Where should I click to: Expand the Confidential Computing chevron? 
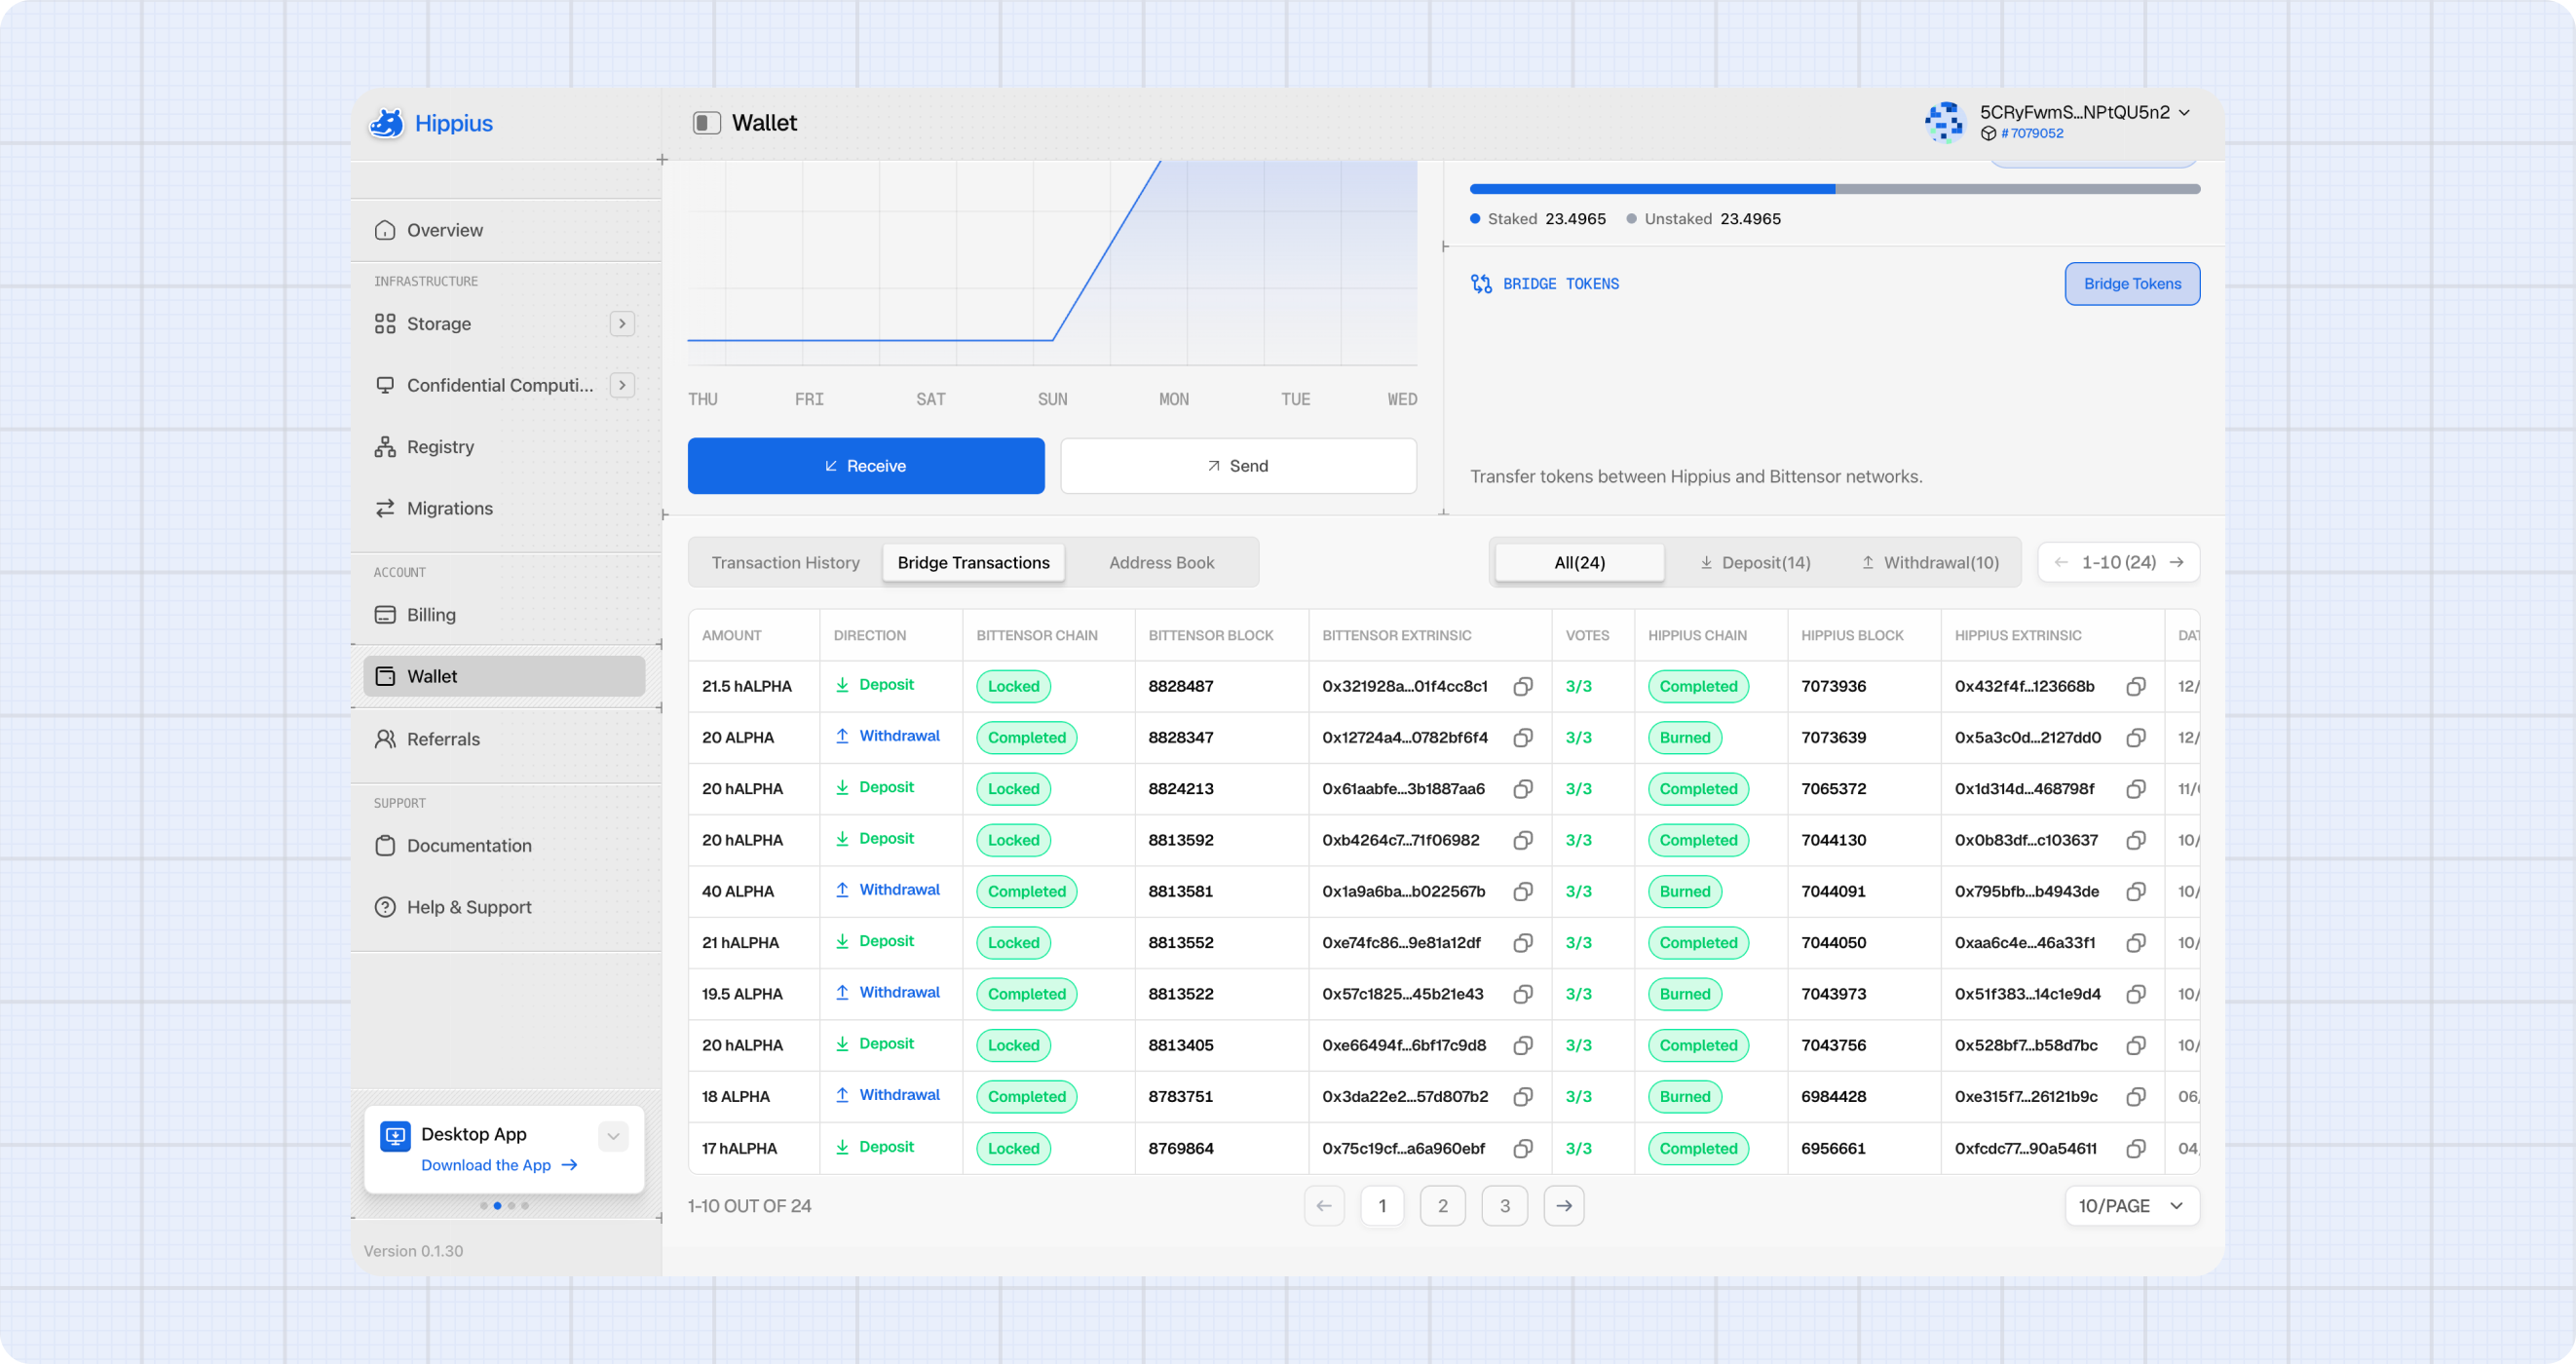(622, 385)
